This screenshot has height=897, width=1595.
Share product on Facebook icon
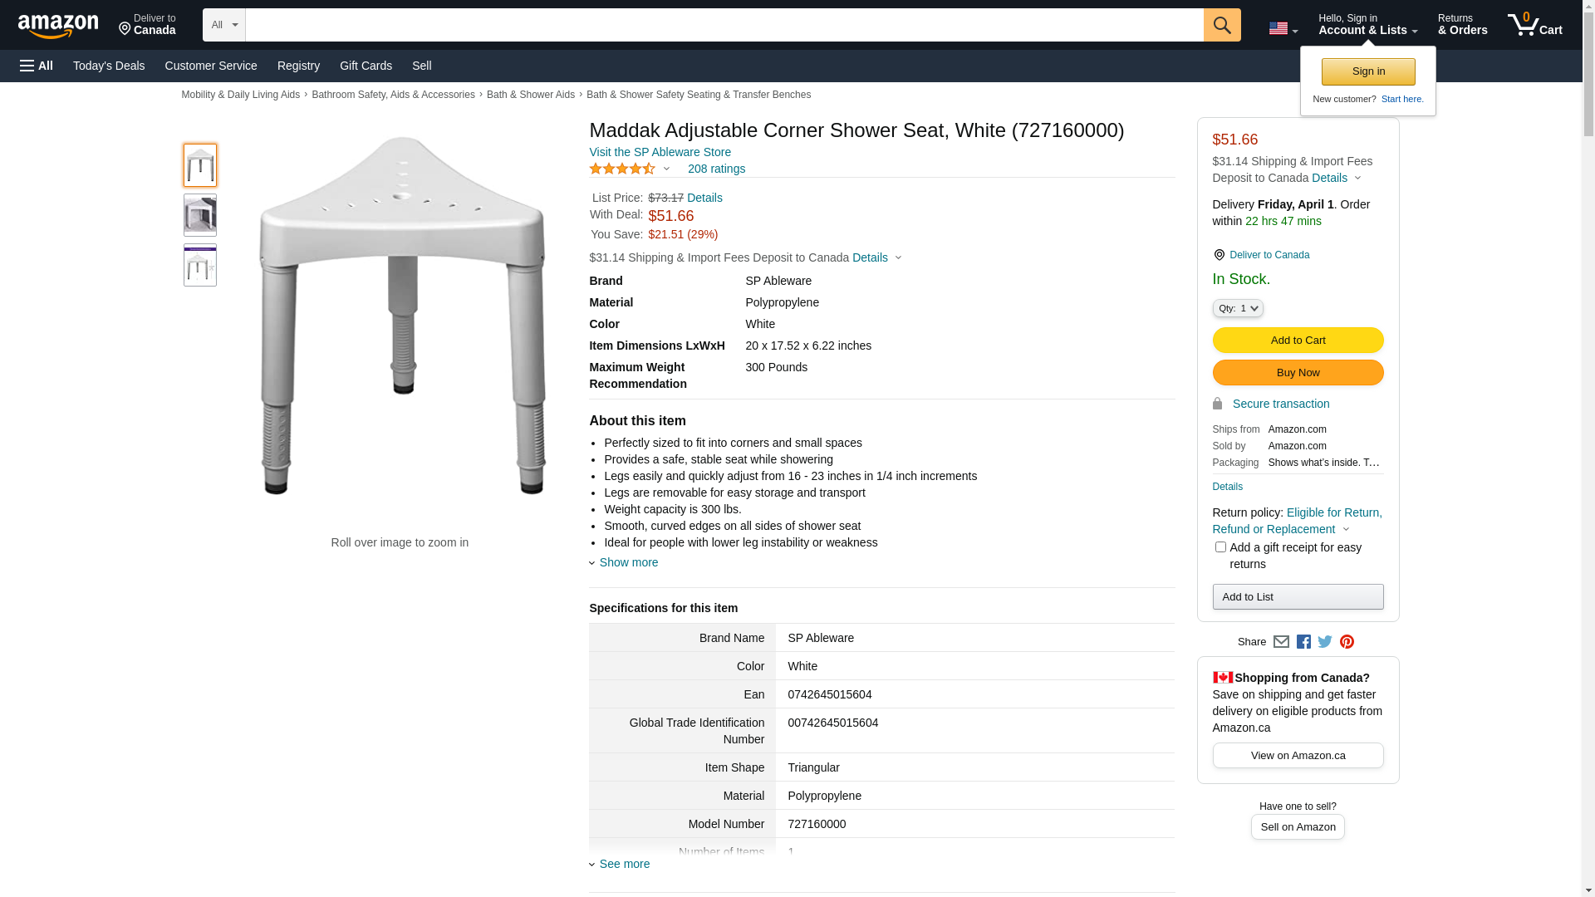(x=1303, y=642)
